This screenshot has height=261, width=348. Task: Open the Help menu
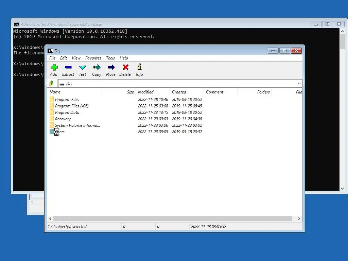click(124, 58)
